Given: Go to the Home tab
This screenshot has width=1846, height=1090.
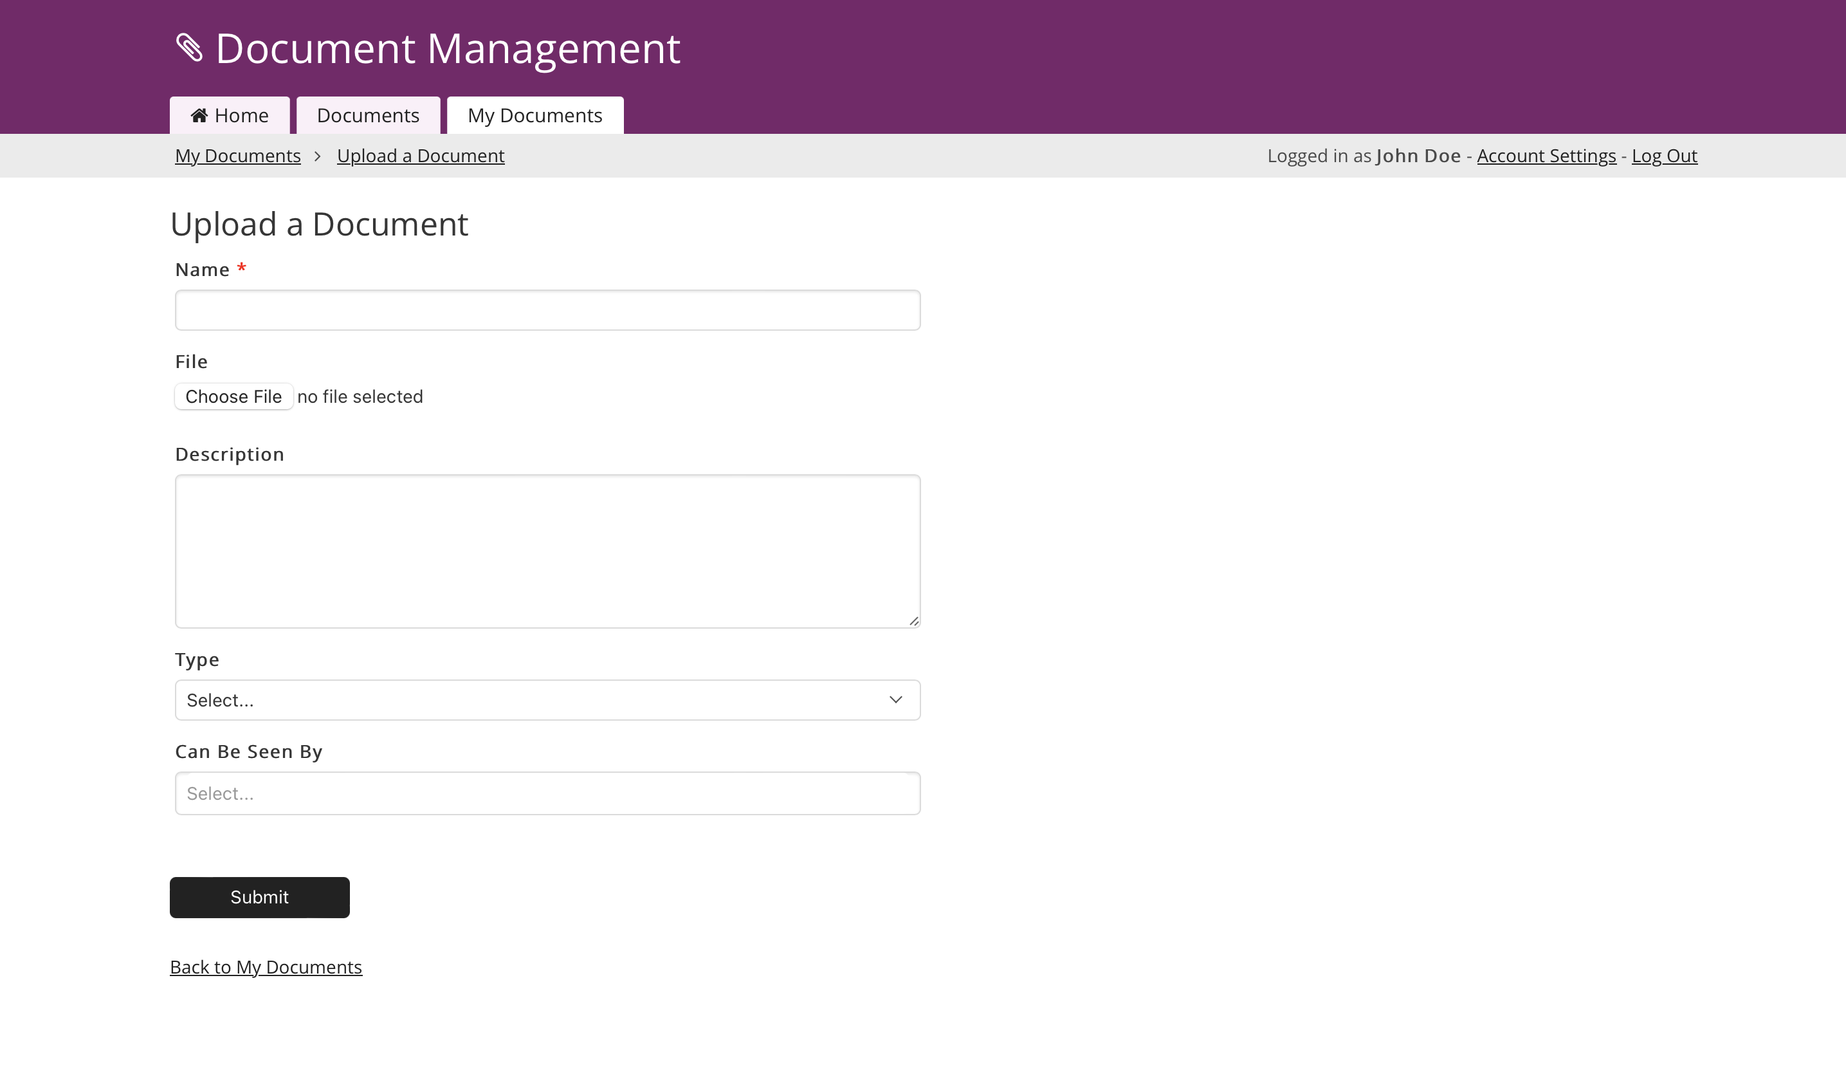Looking at the screenshot, I should coord(230,115).
